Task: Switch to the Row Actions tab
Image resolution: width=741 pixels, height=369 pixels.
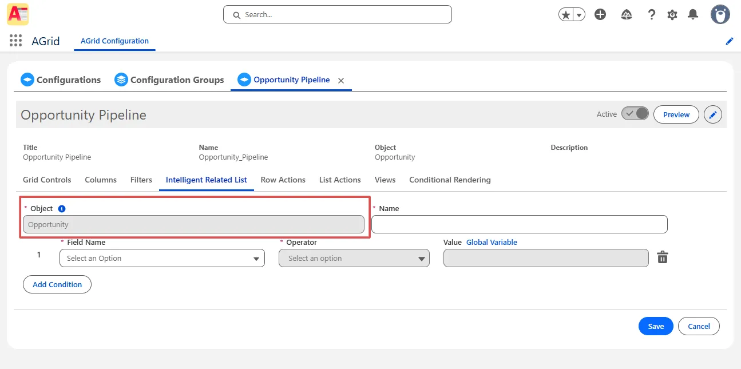Action: [x=283, y=180]
